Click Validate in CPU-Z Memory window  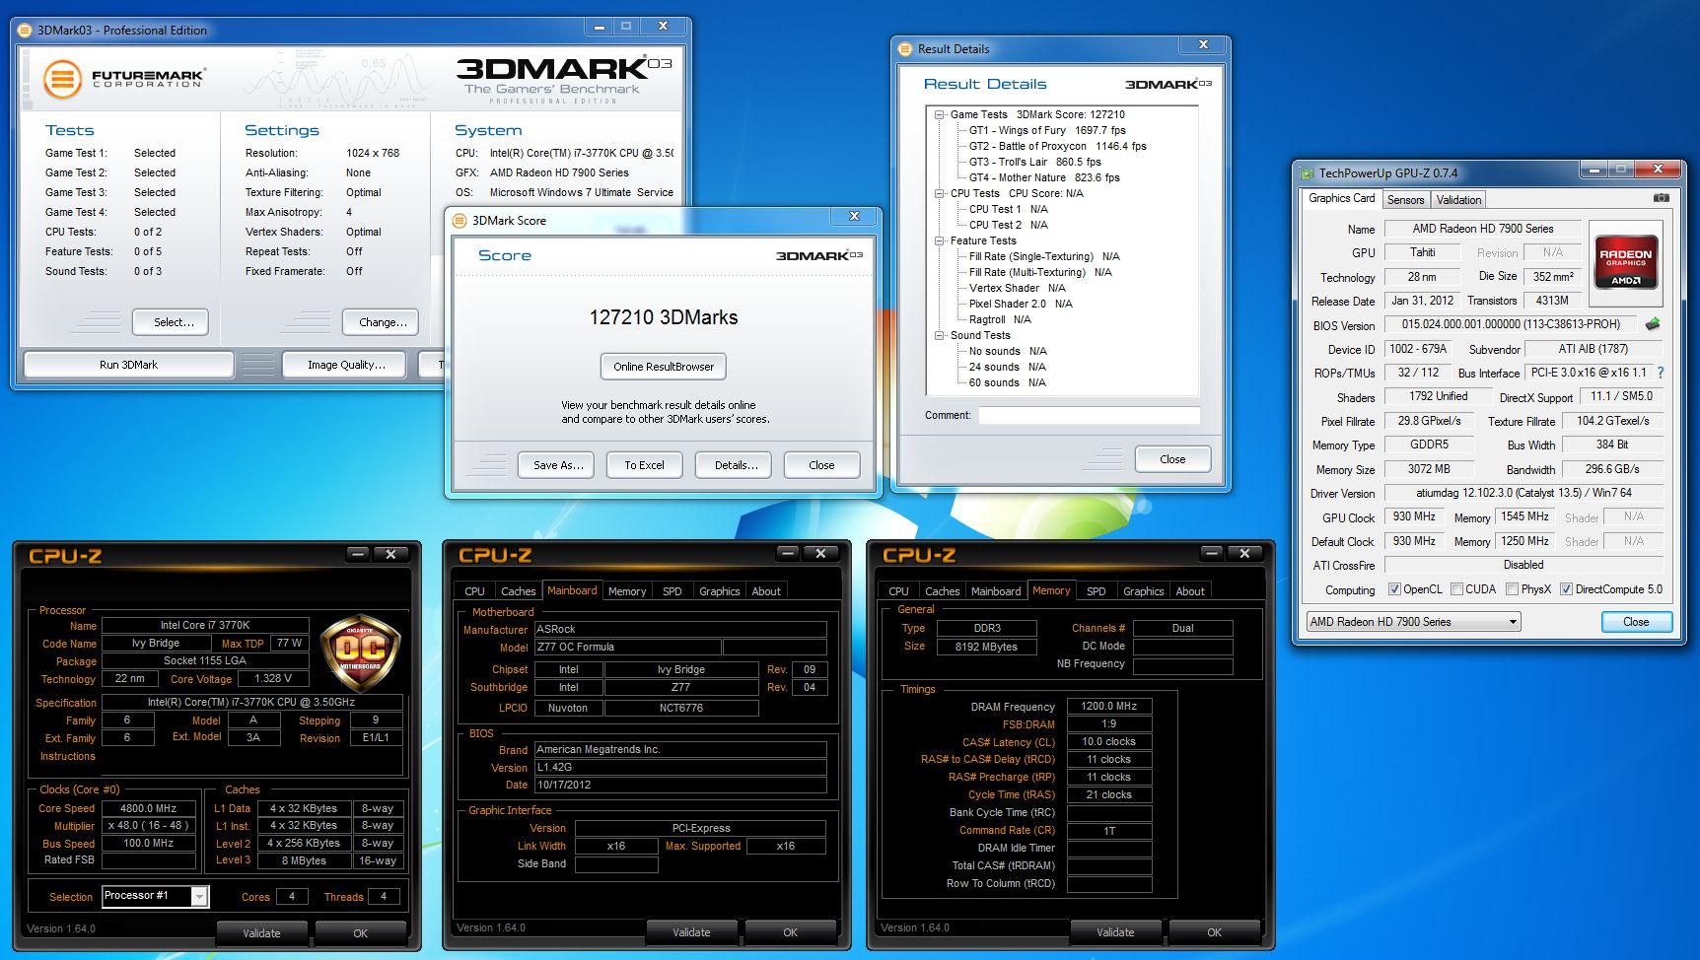point(1115,932)
